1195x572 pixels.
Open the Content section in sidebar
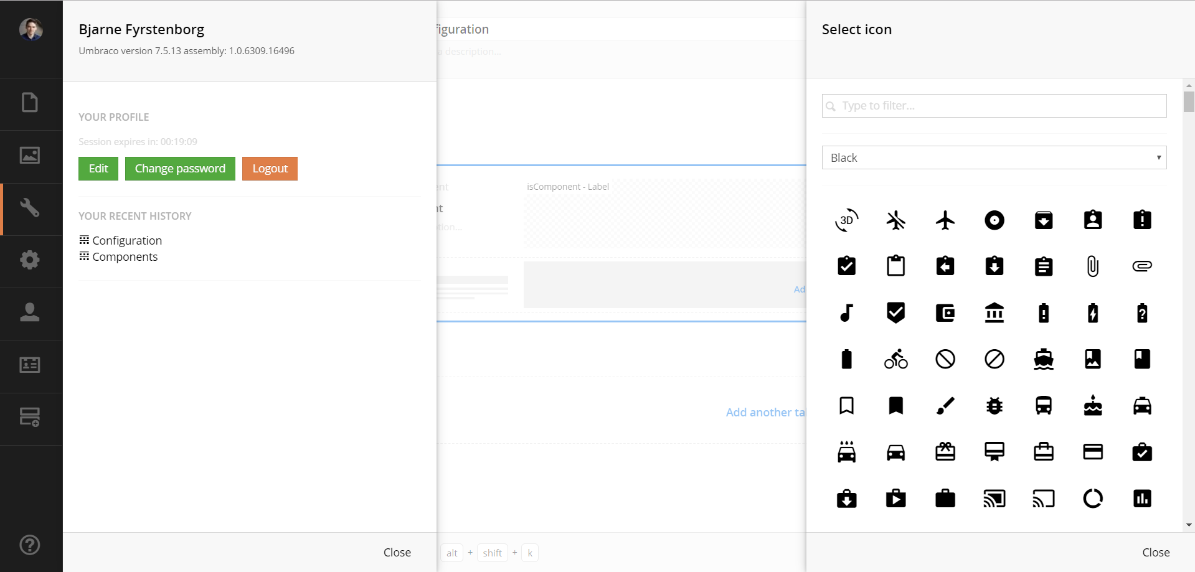click(x=30, y=103)
